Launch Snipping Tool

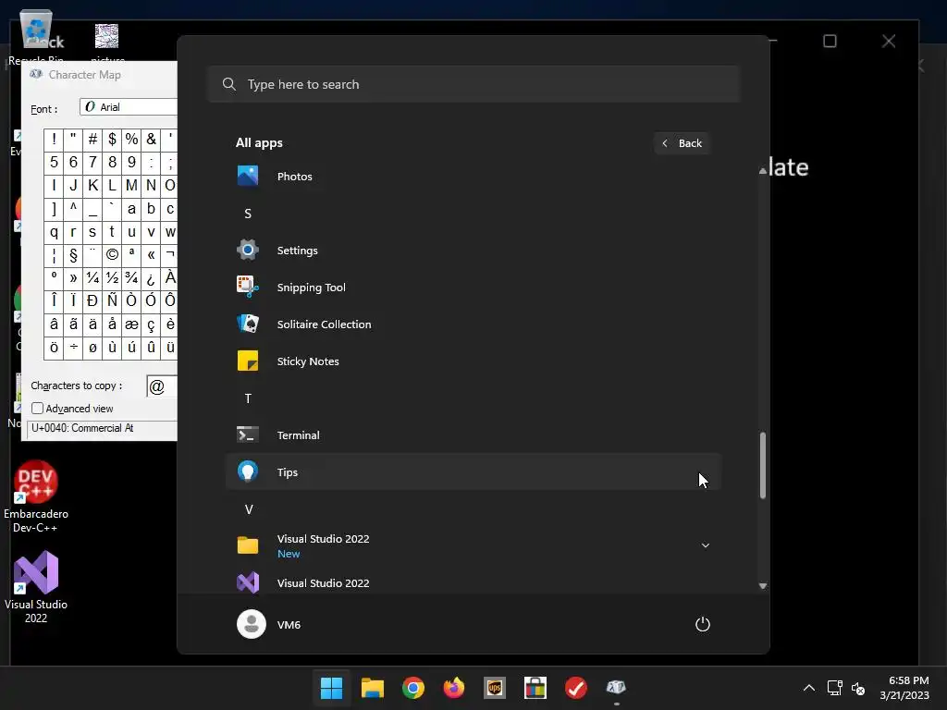point(473,288)
